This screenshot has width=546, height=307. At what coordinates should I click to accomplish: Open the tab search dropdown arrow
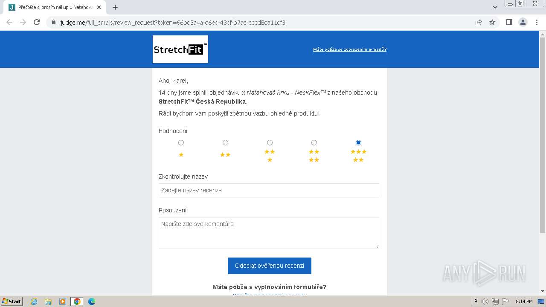(x=495, y=7)
